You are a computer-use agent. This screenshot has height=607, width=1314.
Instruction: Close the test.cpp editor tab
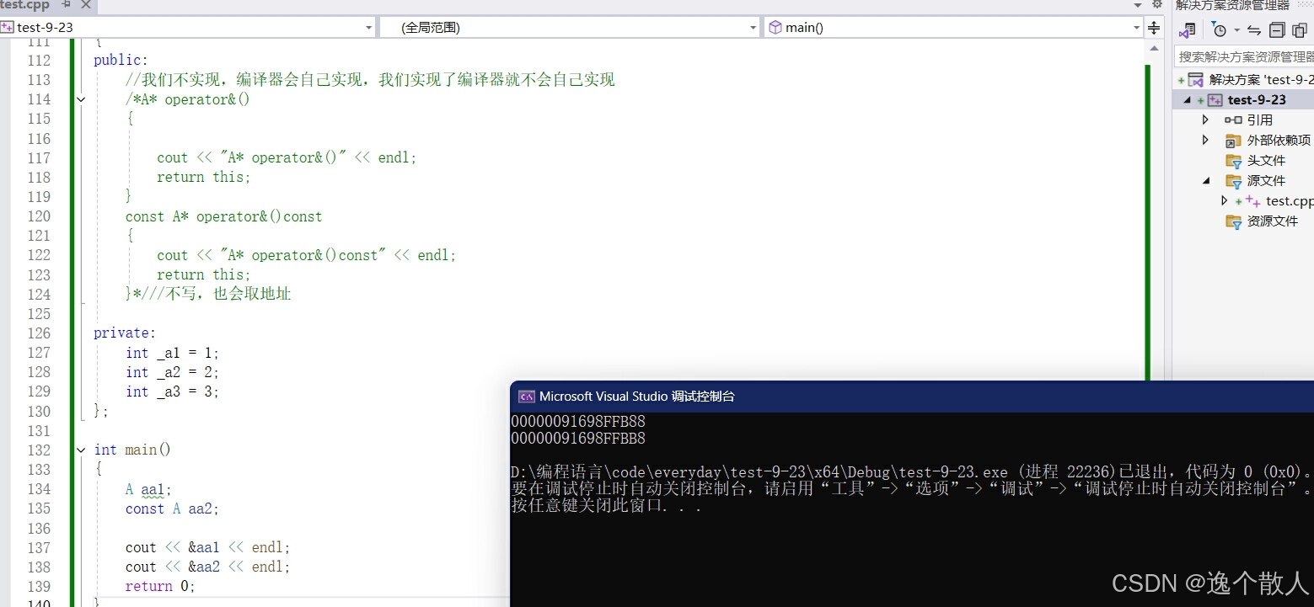point(85,5)
